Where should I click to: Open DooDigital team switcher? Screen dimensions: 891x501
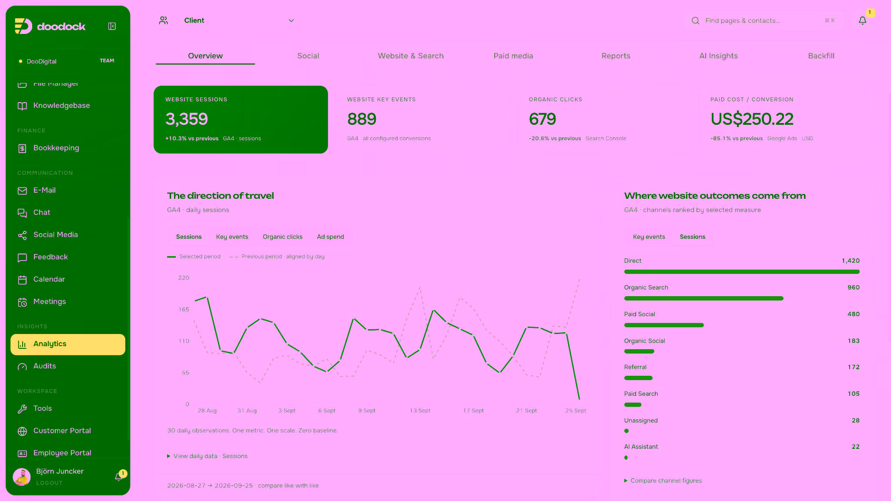pos(67,61)
